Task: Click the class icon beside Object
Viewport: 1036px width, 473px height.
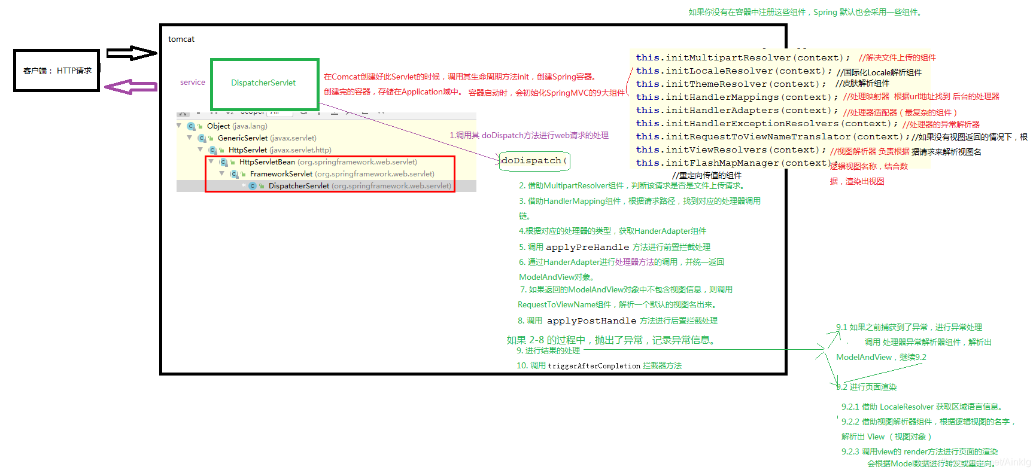Action: (191, 126)
